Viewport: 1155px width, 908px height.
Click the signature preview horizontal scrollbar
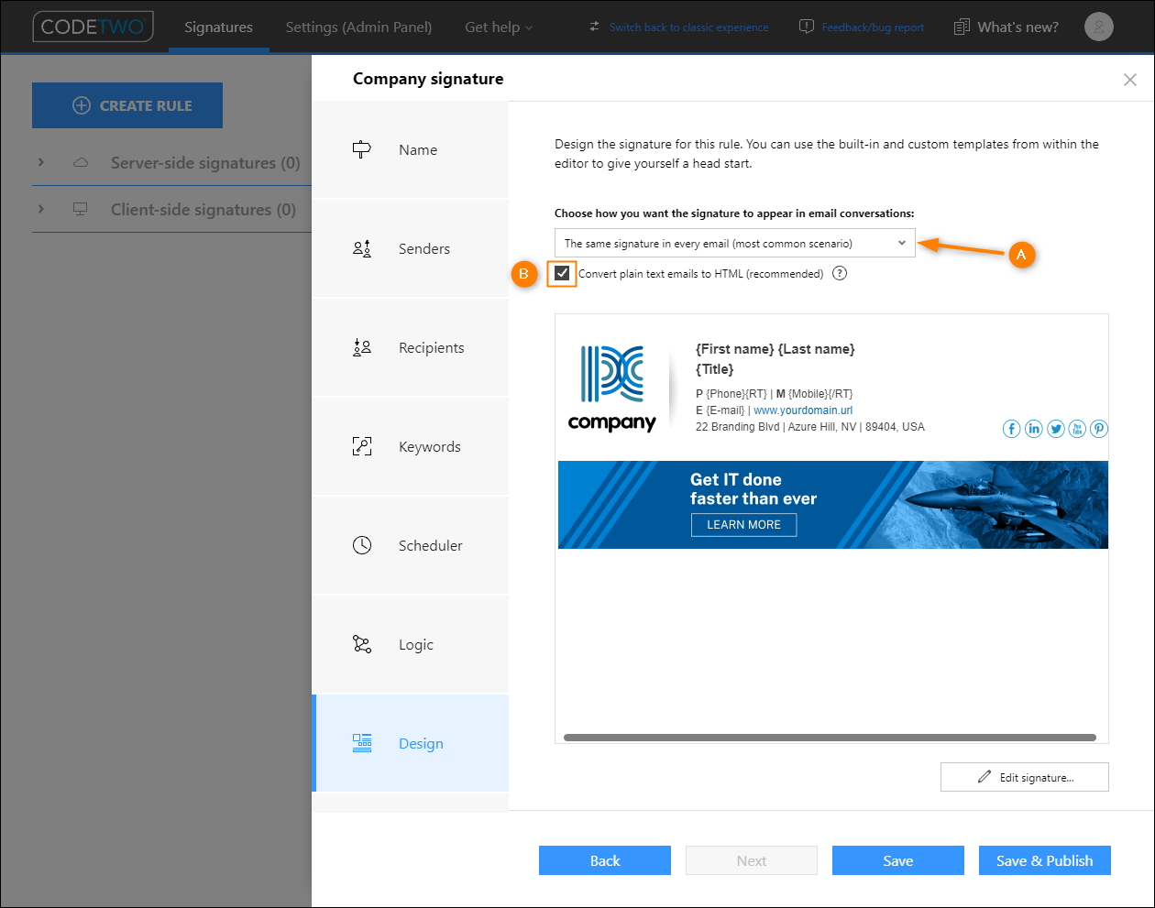pyautogui.click(x=830, y=738)
